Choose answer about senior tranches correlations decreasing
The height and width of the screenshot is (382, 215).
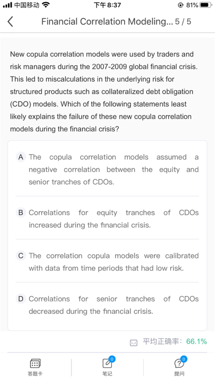[113, 305]
